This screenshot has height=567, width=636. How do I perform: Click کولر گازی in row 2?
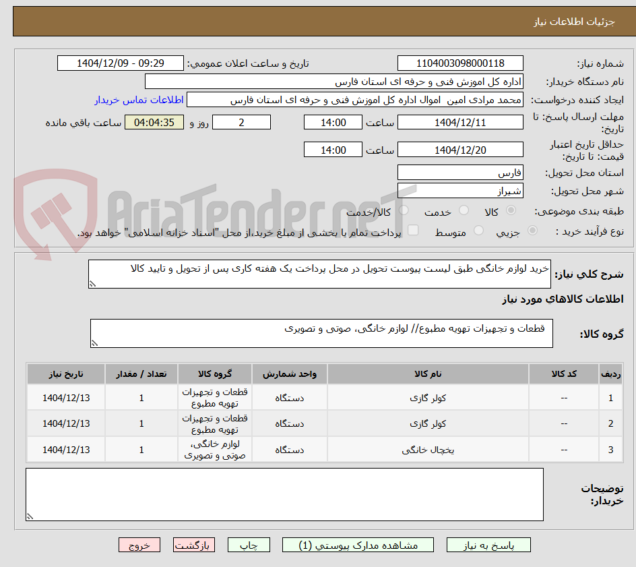[428, 423]
